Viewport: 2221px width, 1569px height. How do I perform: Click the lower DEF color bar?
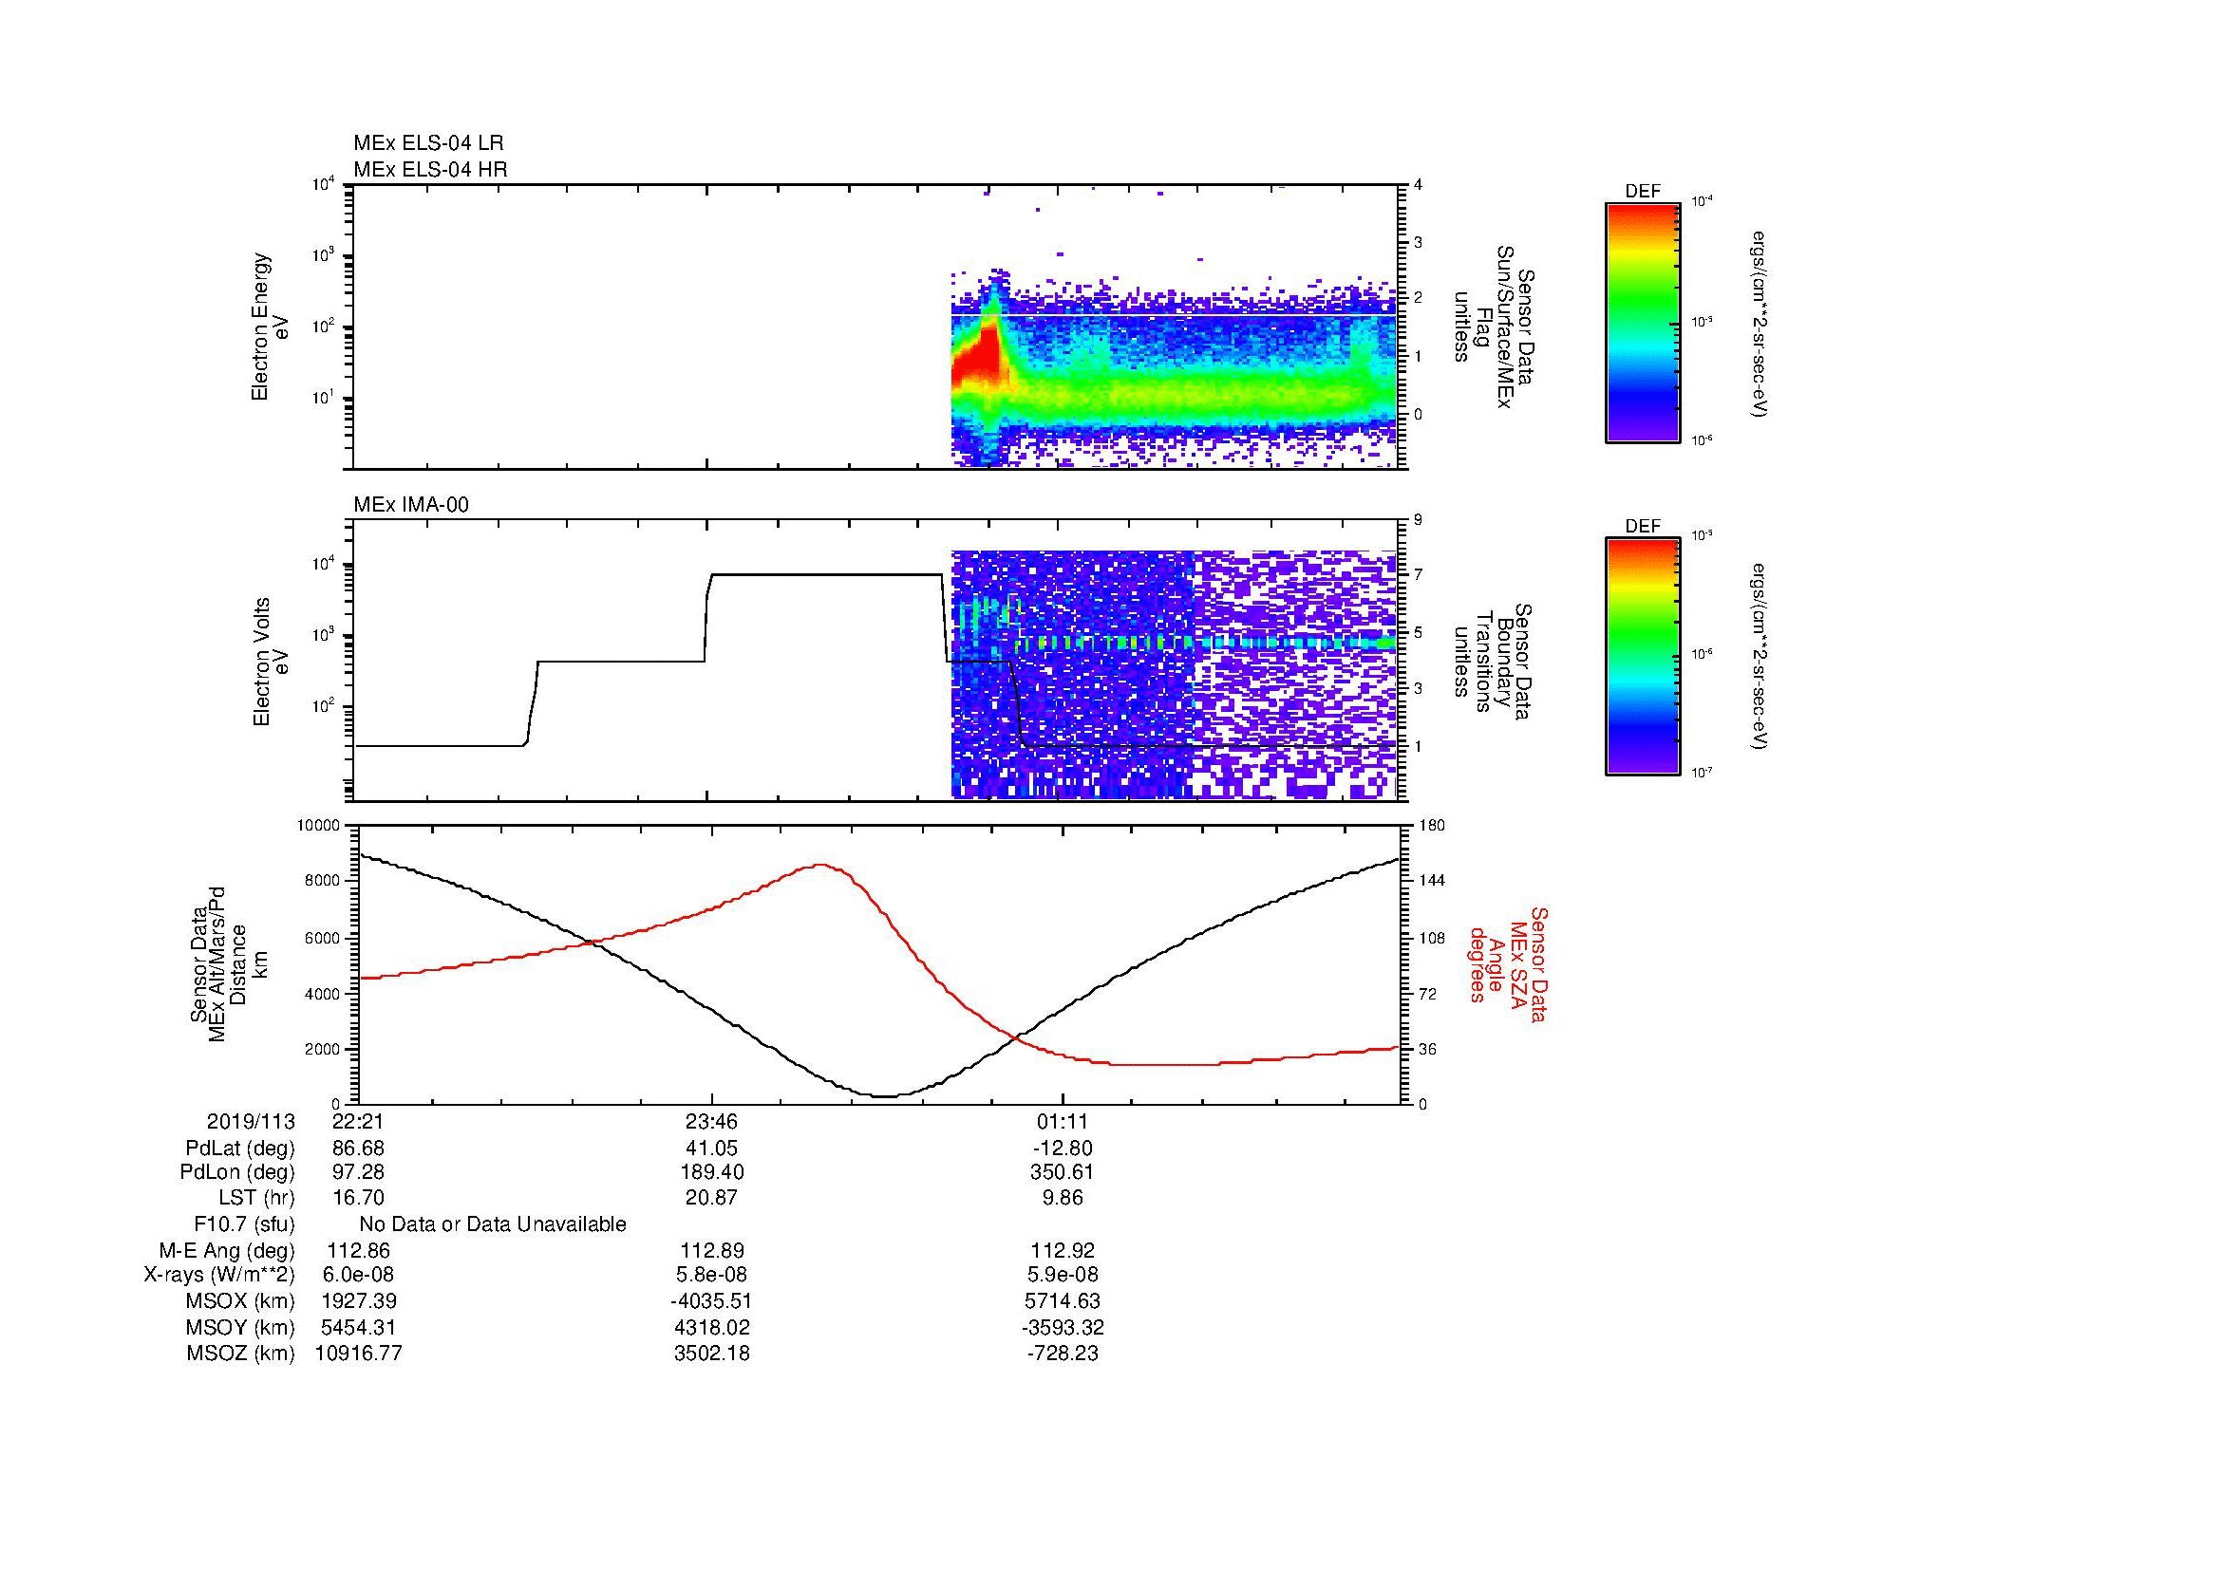tap(1642, 657)
